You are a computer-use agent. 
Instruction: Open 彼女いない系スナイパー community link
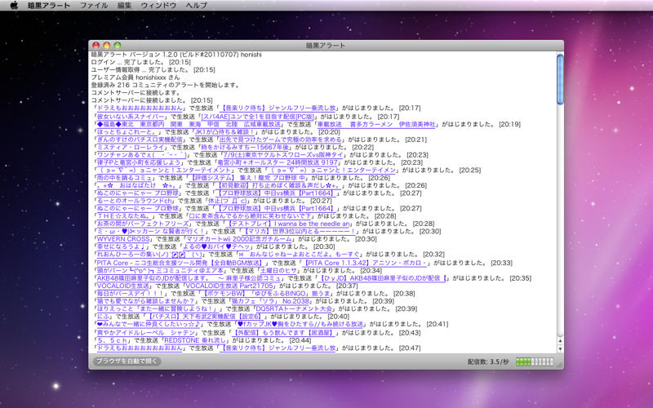131,117
